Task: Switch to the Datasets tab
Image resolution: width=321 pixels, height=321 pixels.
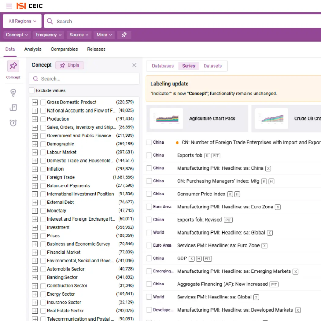Action: coord(213,66)
